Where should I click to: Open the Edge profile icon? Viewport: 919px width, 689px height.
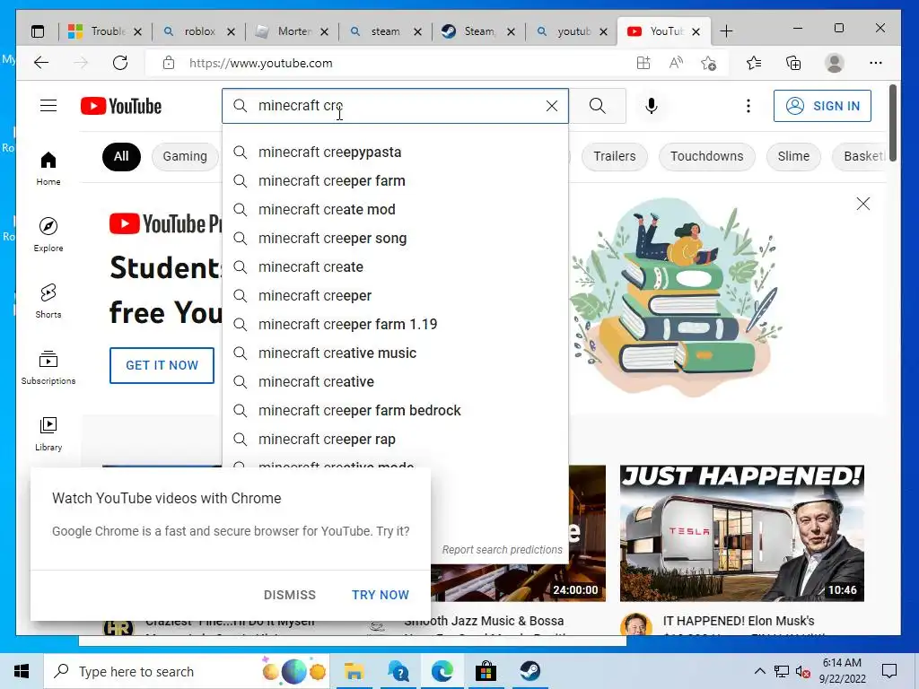click(x=834, y=63)
